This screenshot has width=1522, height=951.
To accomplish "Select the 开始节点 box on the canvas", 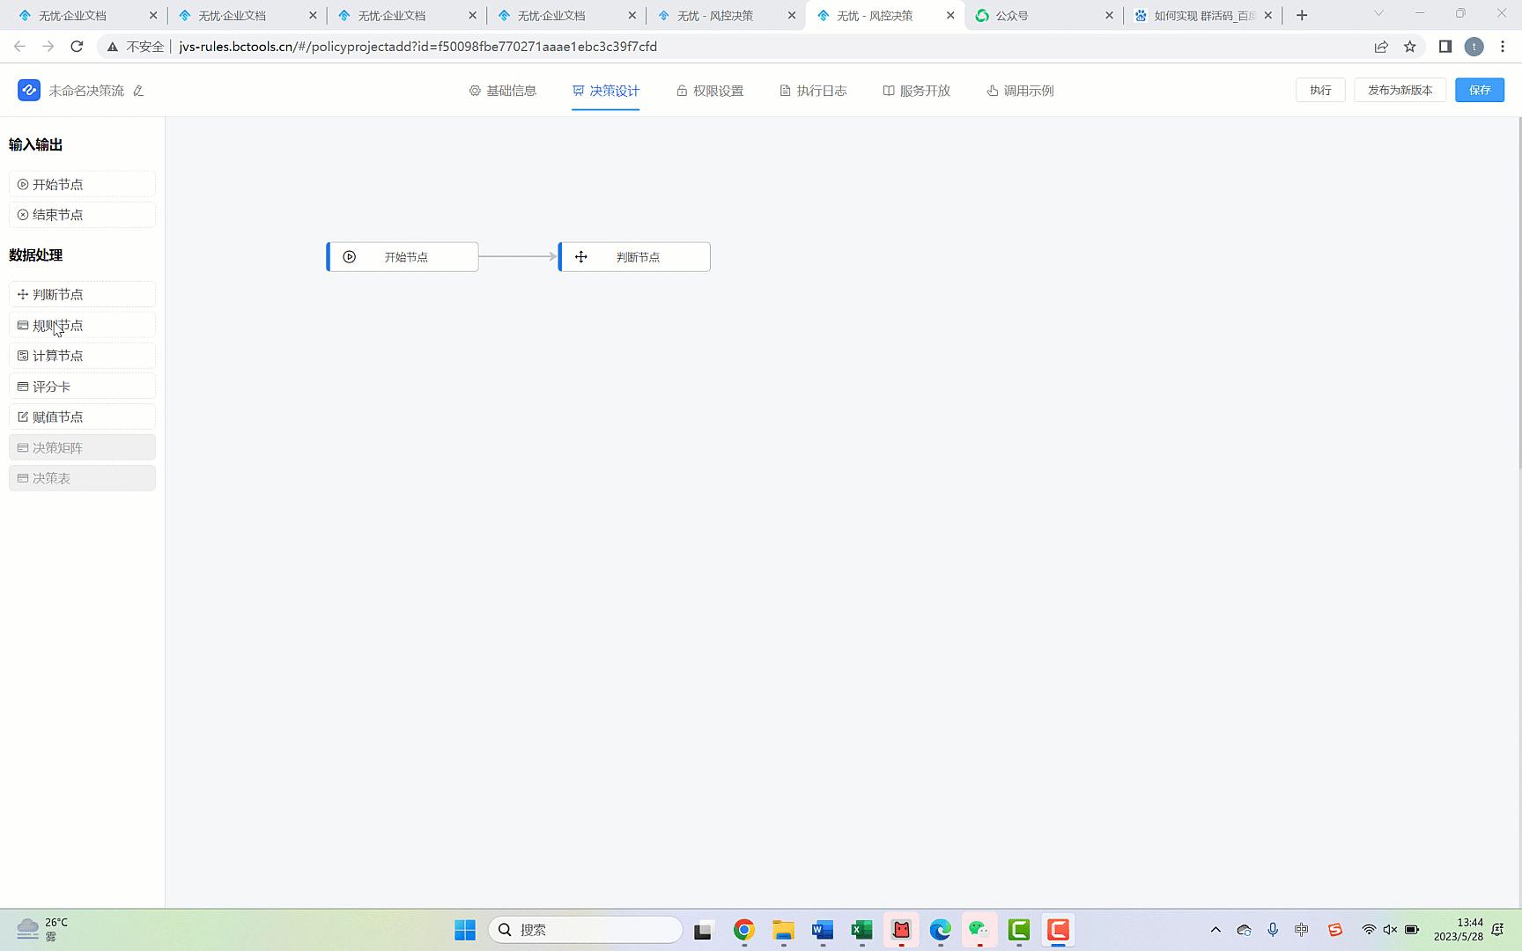I will coord(403,257).
